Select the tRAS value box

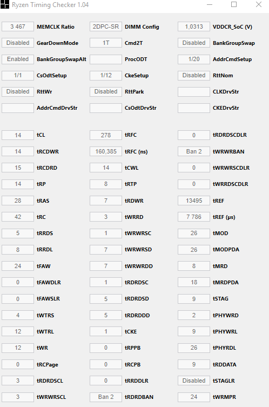pyautogui.click(x=18, y=201)
